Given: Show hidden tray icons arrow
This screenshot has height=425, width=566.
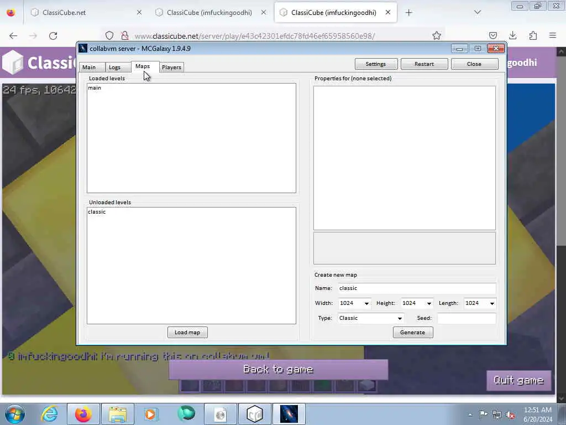Looking at the screenshot, I should (x=470, y=414).
